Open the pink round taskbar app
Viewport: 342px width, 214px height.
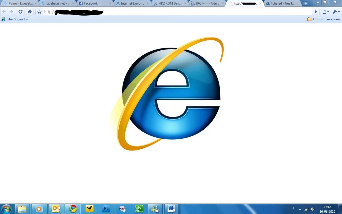(x=122, y=209)
